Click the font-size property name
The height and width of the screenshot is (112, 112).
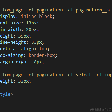[10, 23]
